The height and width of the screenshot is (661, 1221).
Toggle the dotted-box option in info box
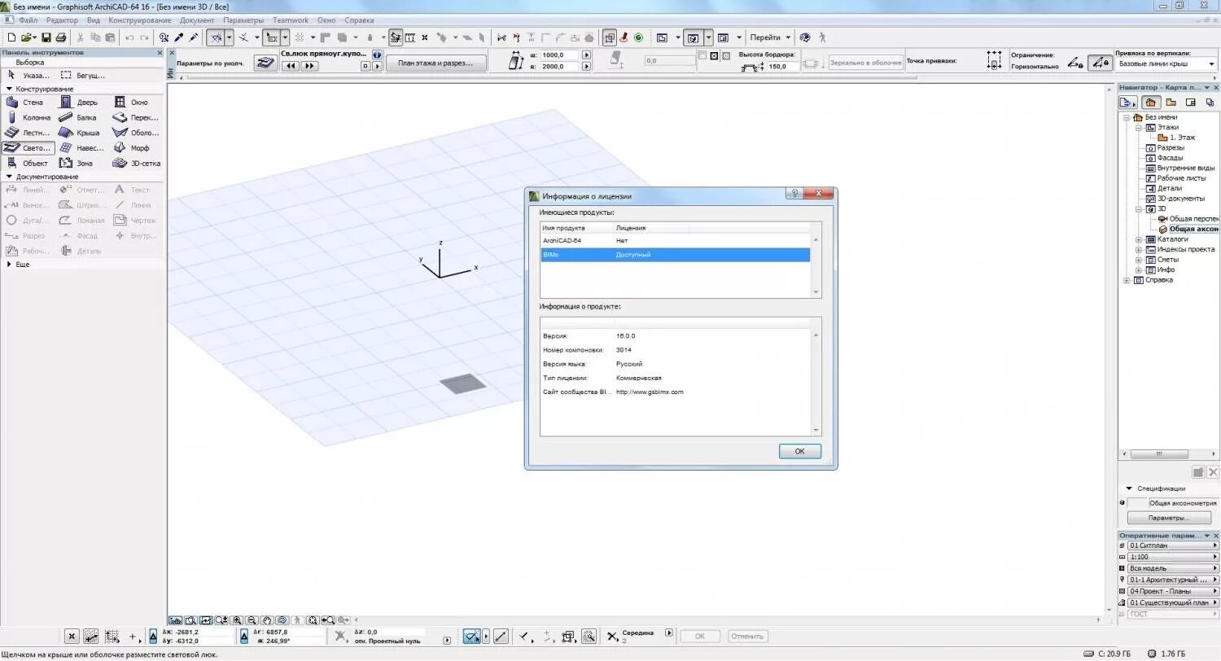(726, 56)
